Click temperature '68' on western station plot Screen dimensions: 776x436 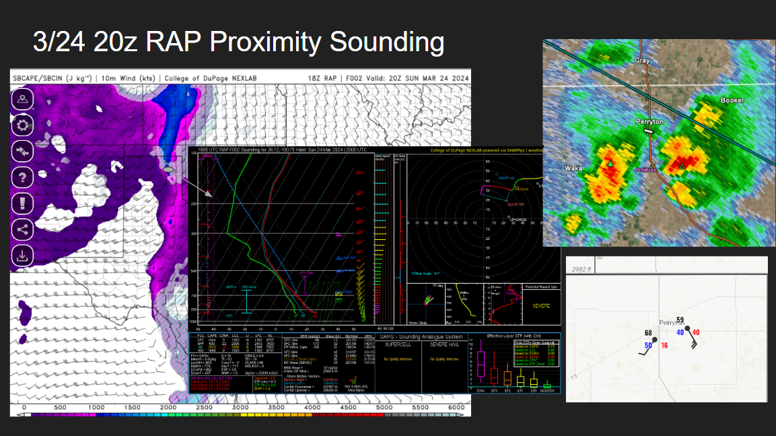tap(648, 333)
